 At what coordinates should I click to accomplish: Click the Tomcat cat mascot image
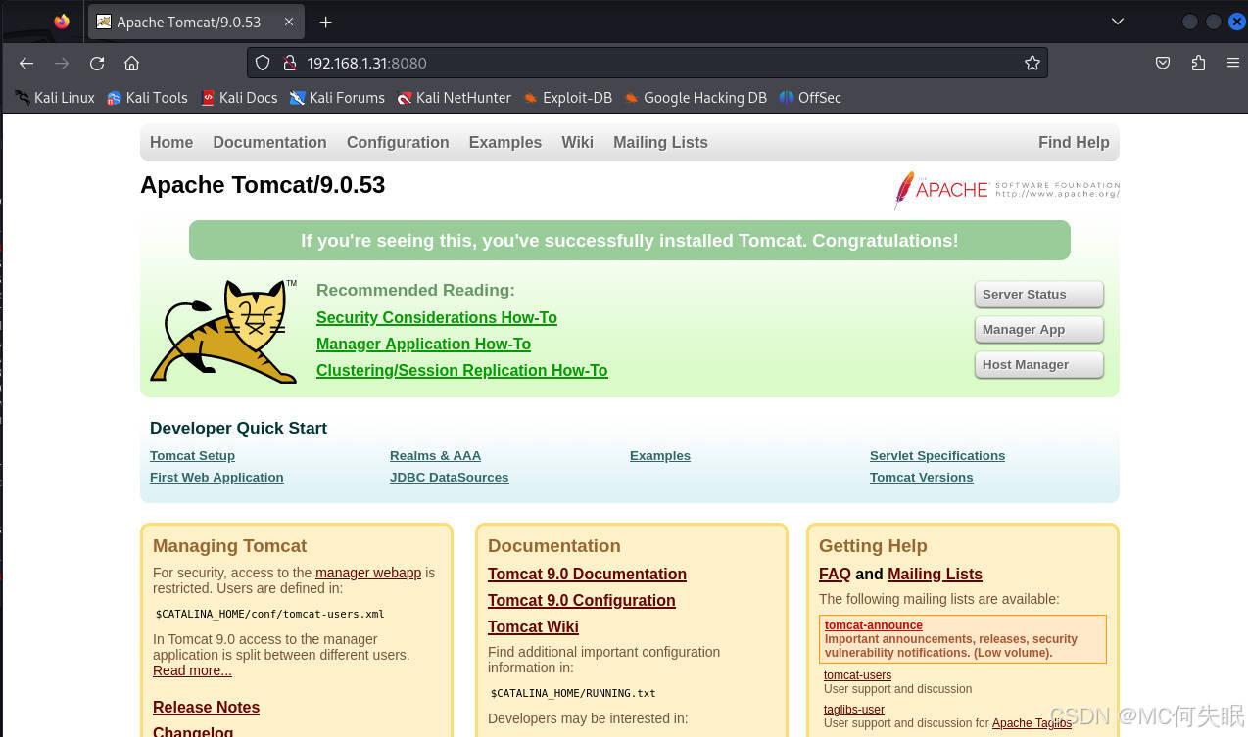point(223,331)
